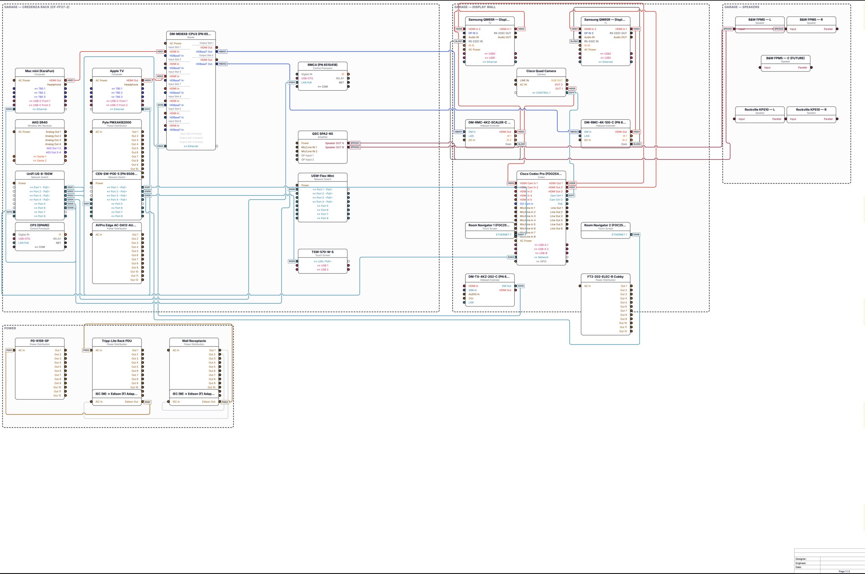Click the USW-Flex-Mini network switch header
This screenshot has height=574, width=865.
(322, 177)
